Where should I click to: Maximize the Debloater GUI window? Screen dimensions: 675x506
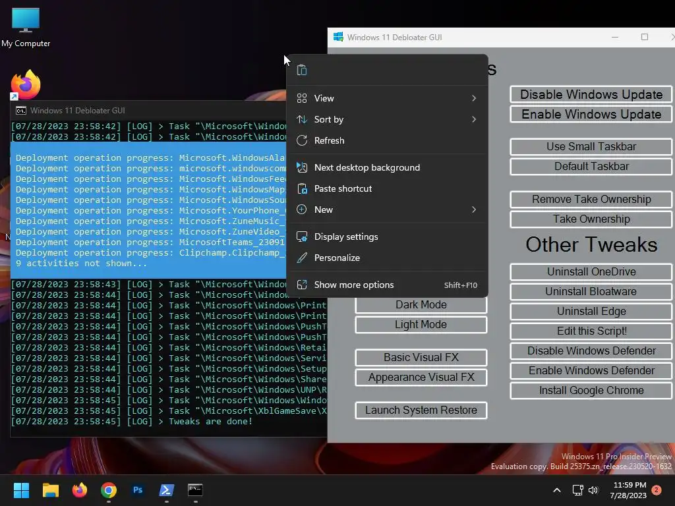click(x=645, y=37)
